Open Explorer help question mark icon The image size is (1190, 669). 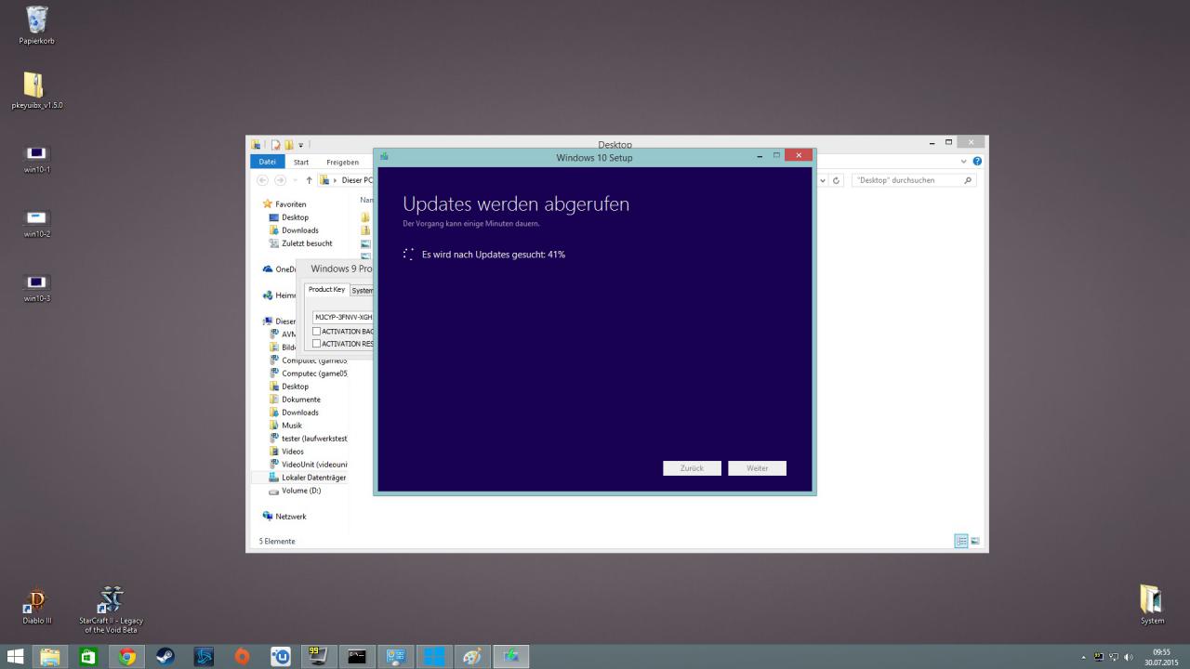[x=977, y=162]
